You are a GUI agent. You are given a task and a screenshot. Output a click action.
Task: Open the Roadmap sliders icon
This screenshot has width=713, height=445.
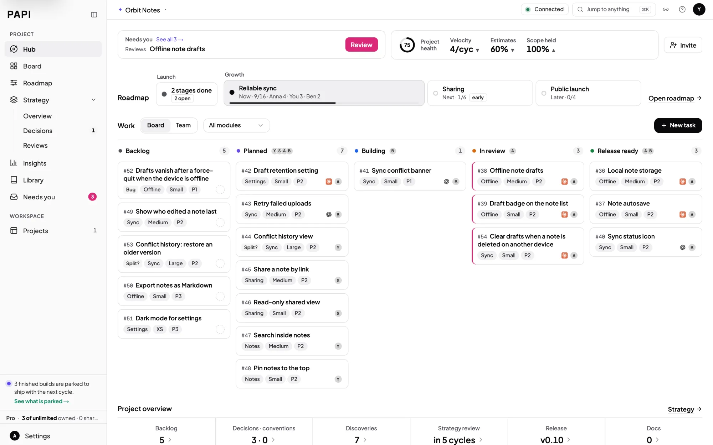(14, 83)
